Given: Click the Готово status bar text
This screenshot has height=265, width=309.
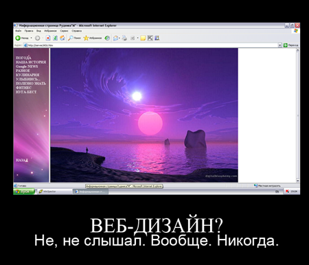Looking at the screenshot, I should point(22,186).
